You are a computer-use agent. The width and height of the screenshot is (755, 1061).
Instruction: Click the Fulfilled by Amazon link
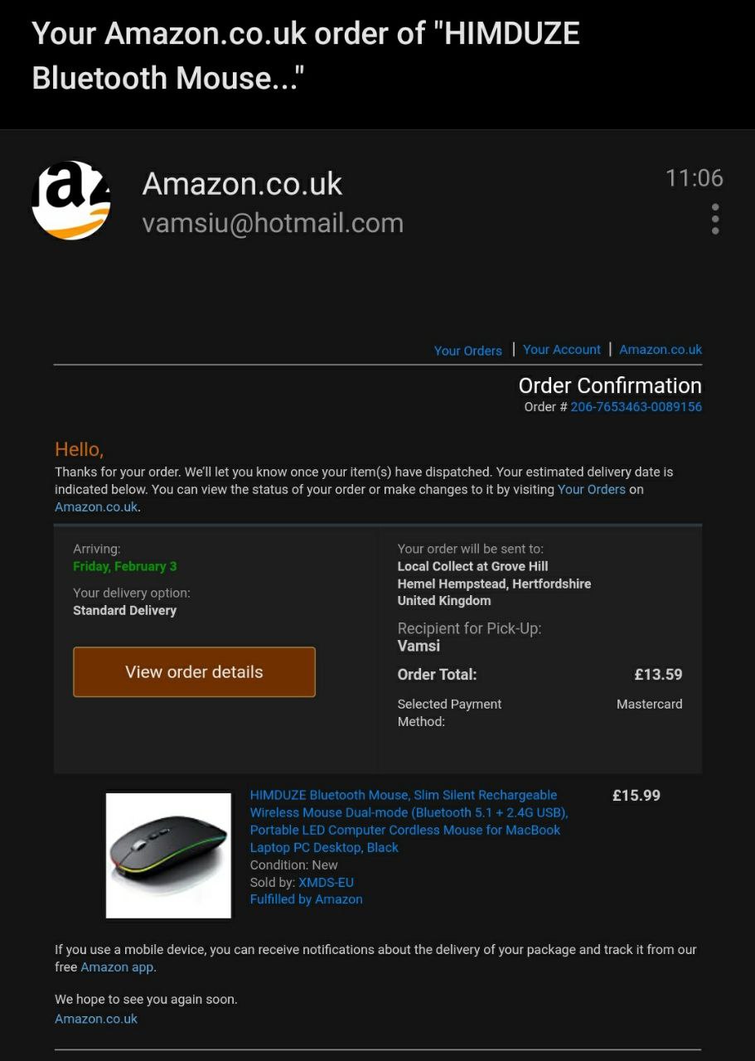pyautogui.click(x=307, y=899)
